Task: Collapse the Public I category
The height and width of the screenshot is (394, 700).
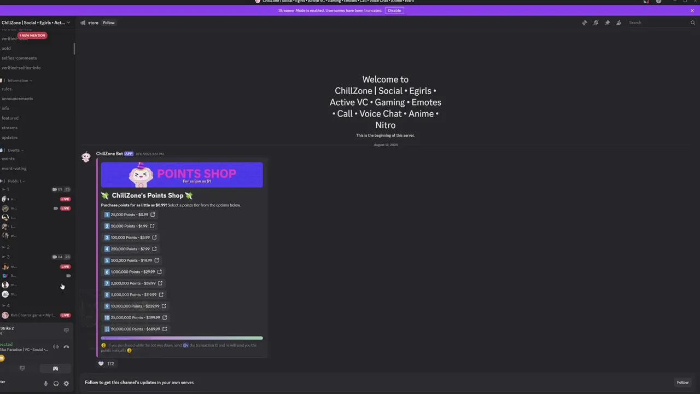Action: [15, 181]
